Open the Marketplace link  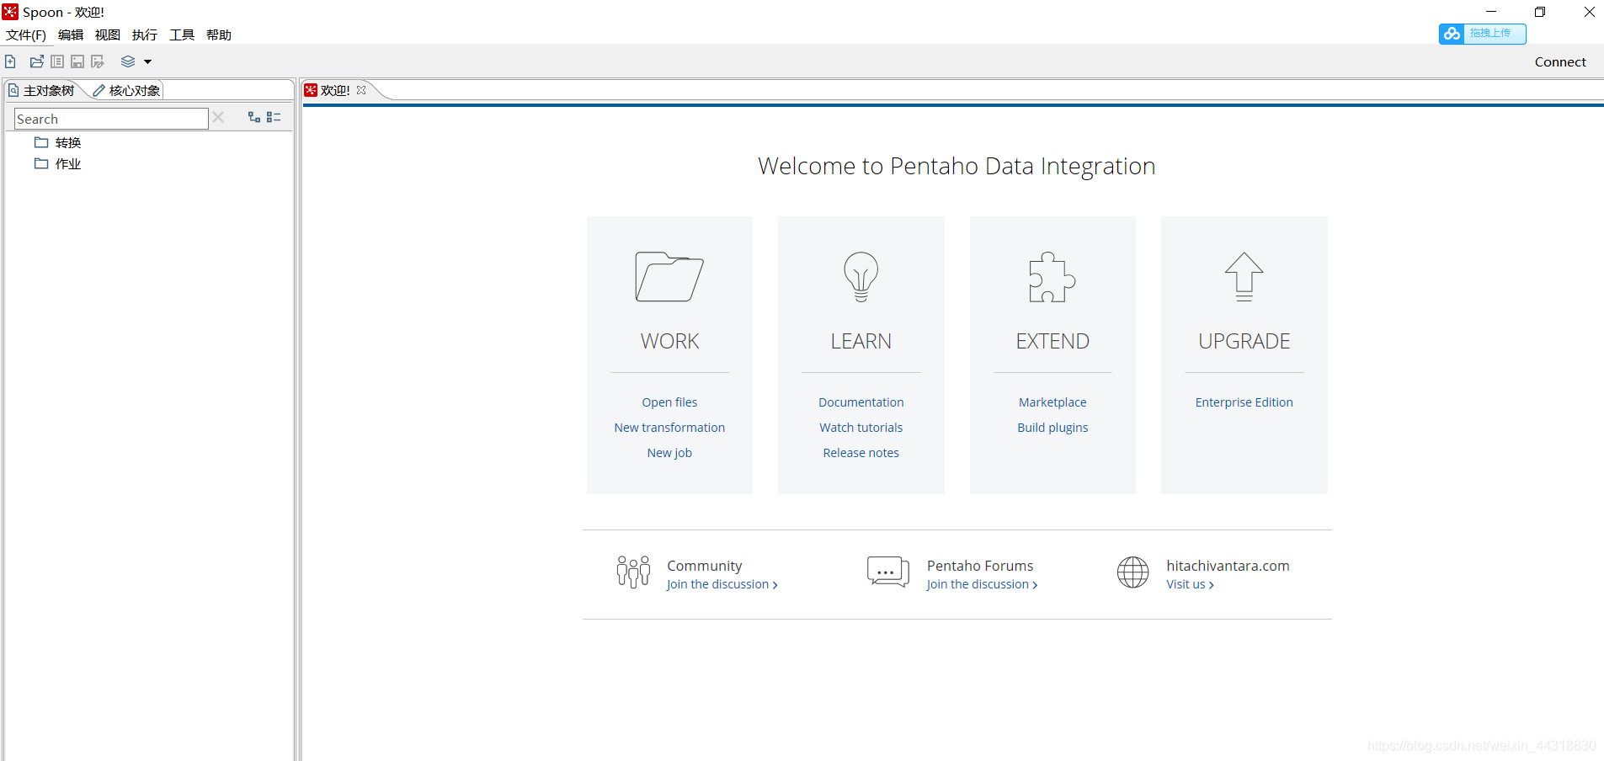pyautogui.click(x=1052, y=402)
